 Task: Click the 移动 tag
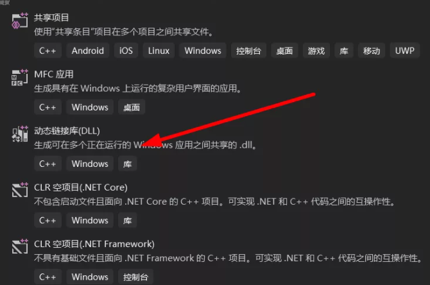[x=372, y=51]
